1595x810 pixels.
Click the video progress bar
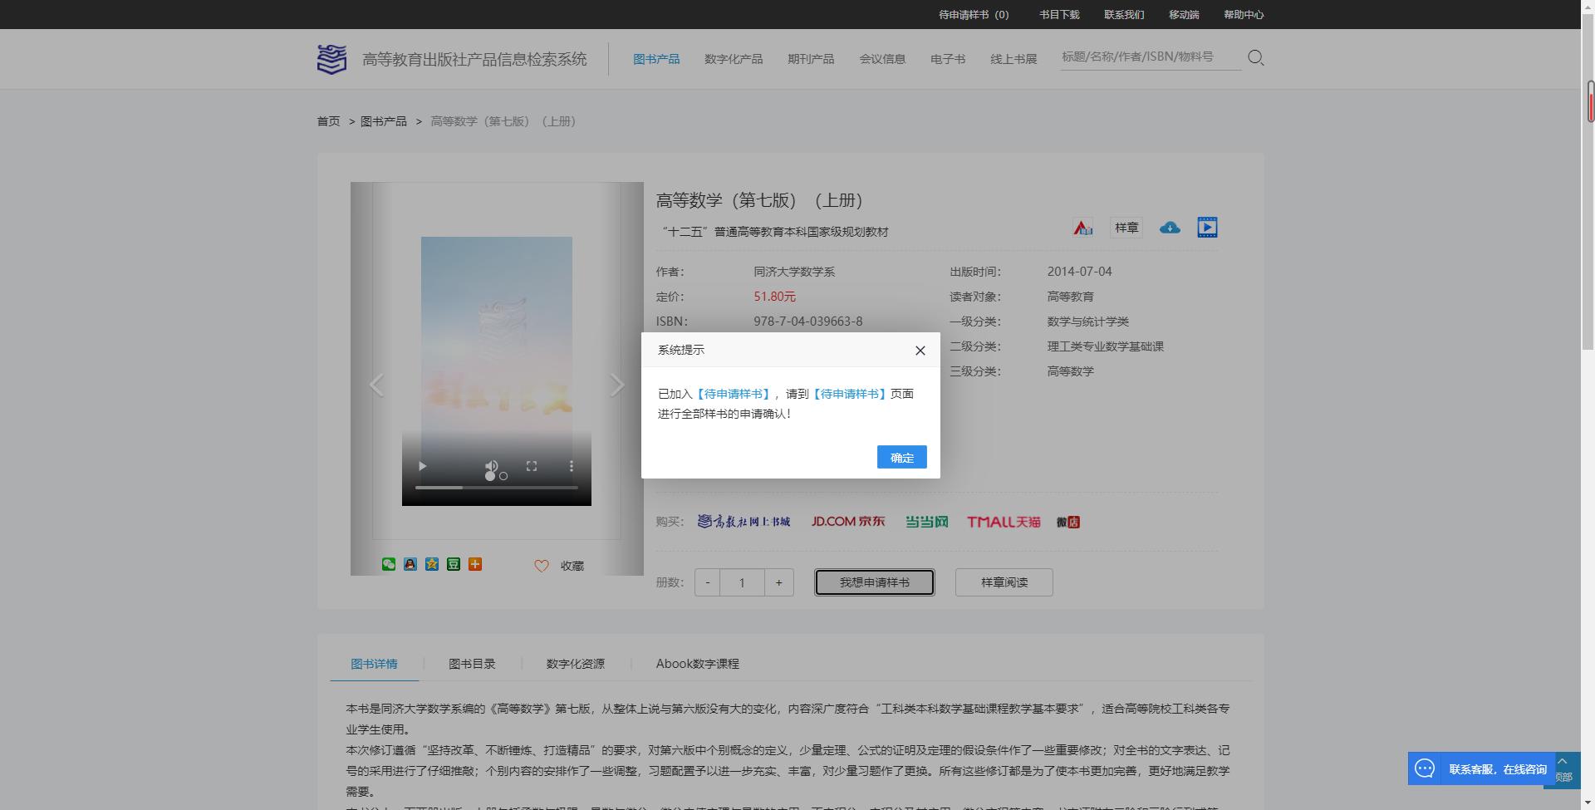tap(496, 488)
